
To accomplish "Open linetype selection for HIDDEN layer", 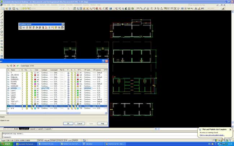I will tap(45, 88).
